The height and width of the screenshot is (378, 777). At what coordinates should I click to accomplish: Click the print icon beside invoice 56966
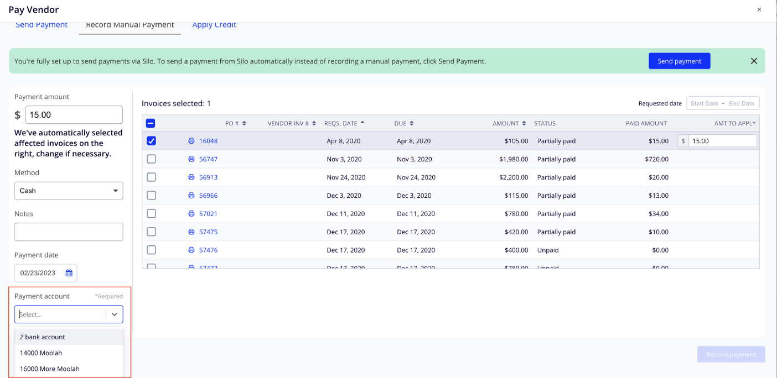pos(191,196)
